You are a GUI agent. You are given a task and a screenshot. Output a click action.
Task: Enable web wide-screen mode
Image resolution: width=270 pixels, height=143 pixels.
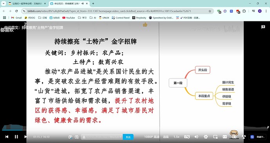coord(225,137)
